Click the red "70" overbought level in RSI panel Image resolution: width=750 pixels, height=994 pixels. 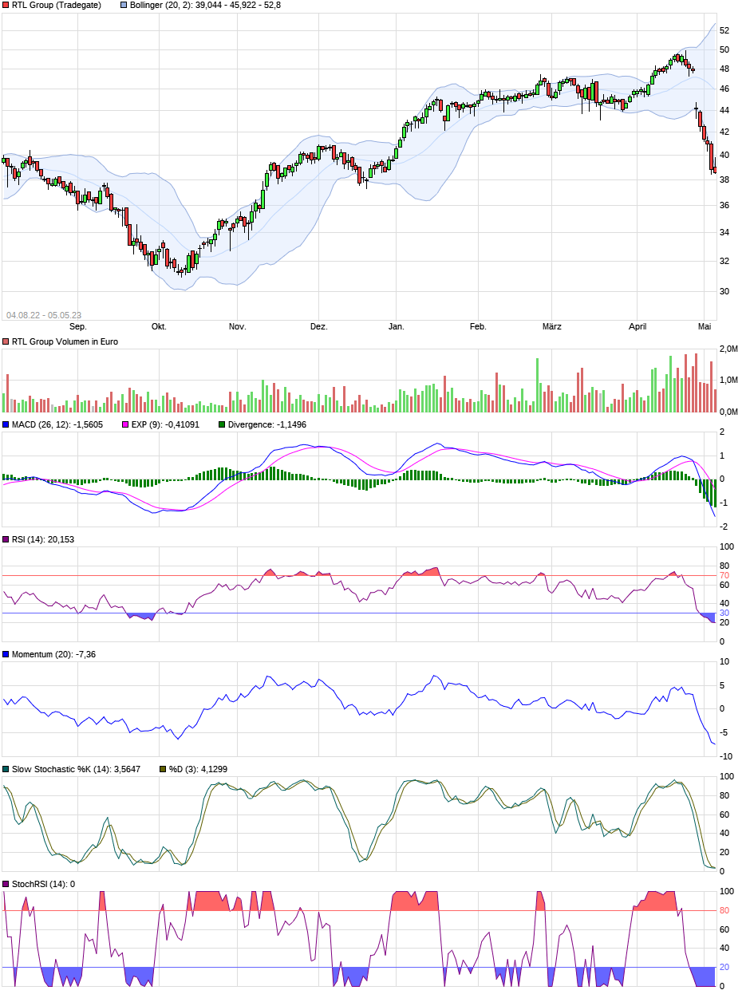click(724, 575)
